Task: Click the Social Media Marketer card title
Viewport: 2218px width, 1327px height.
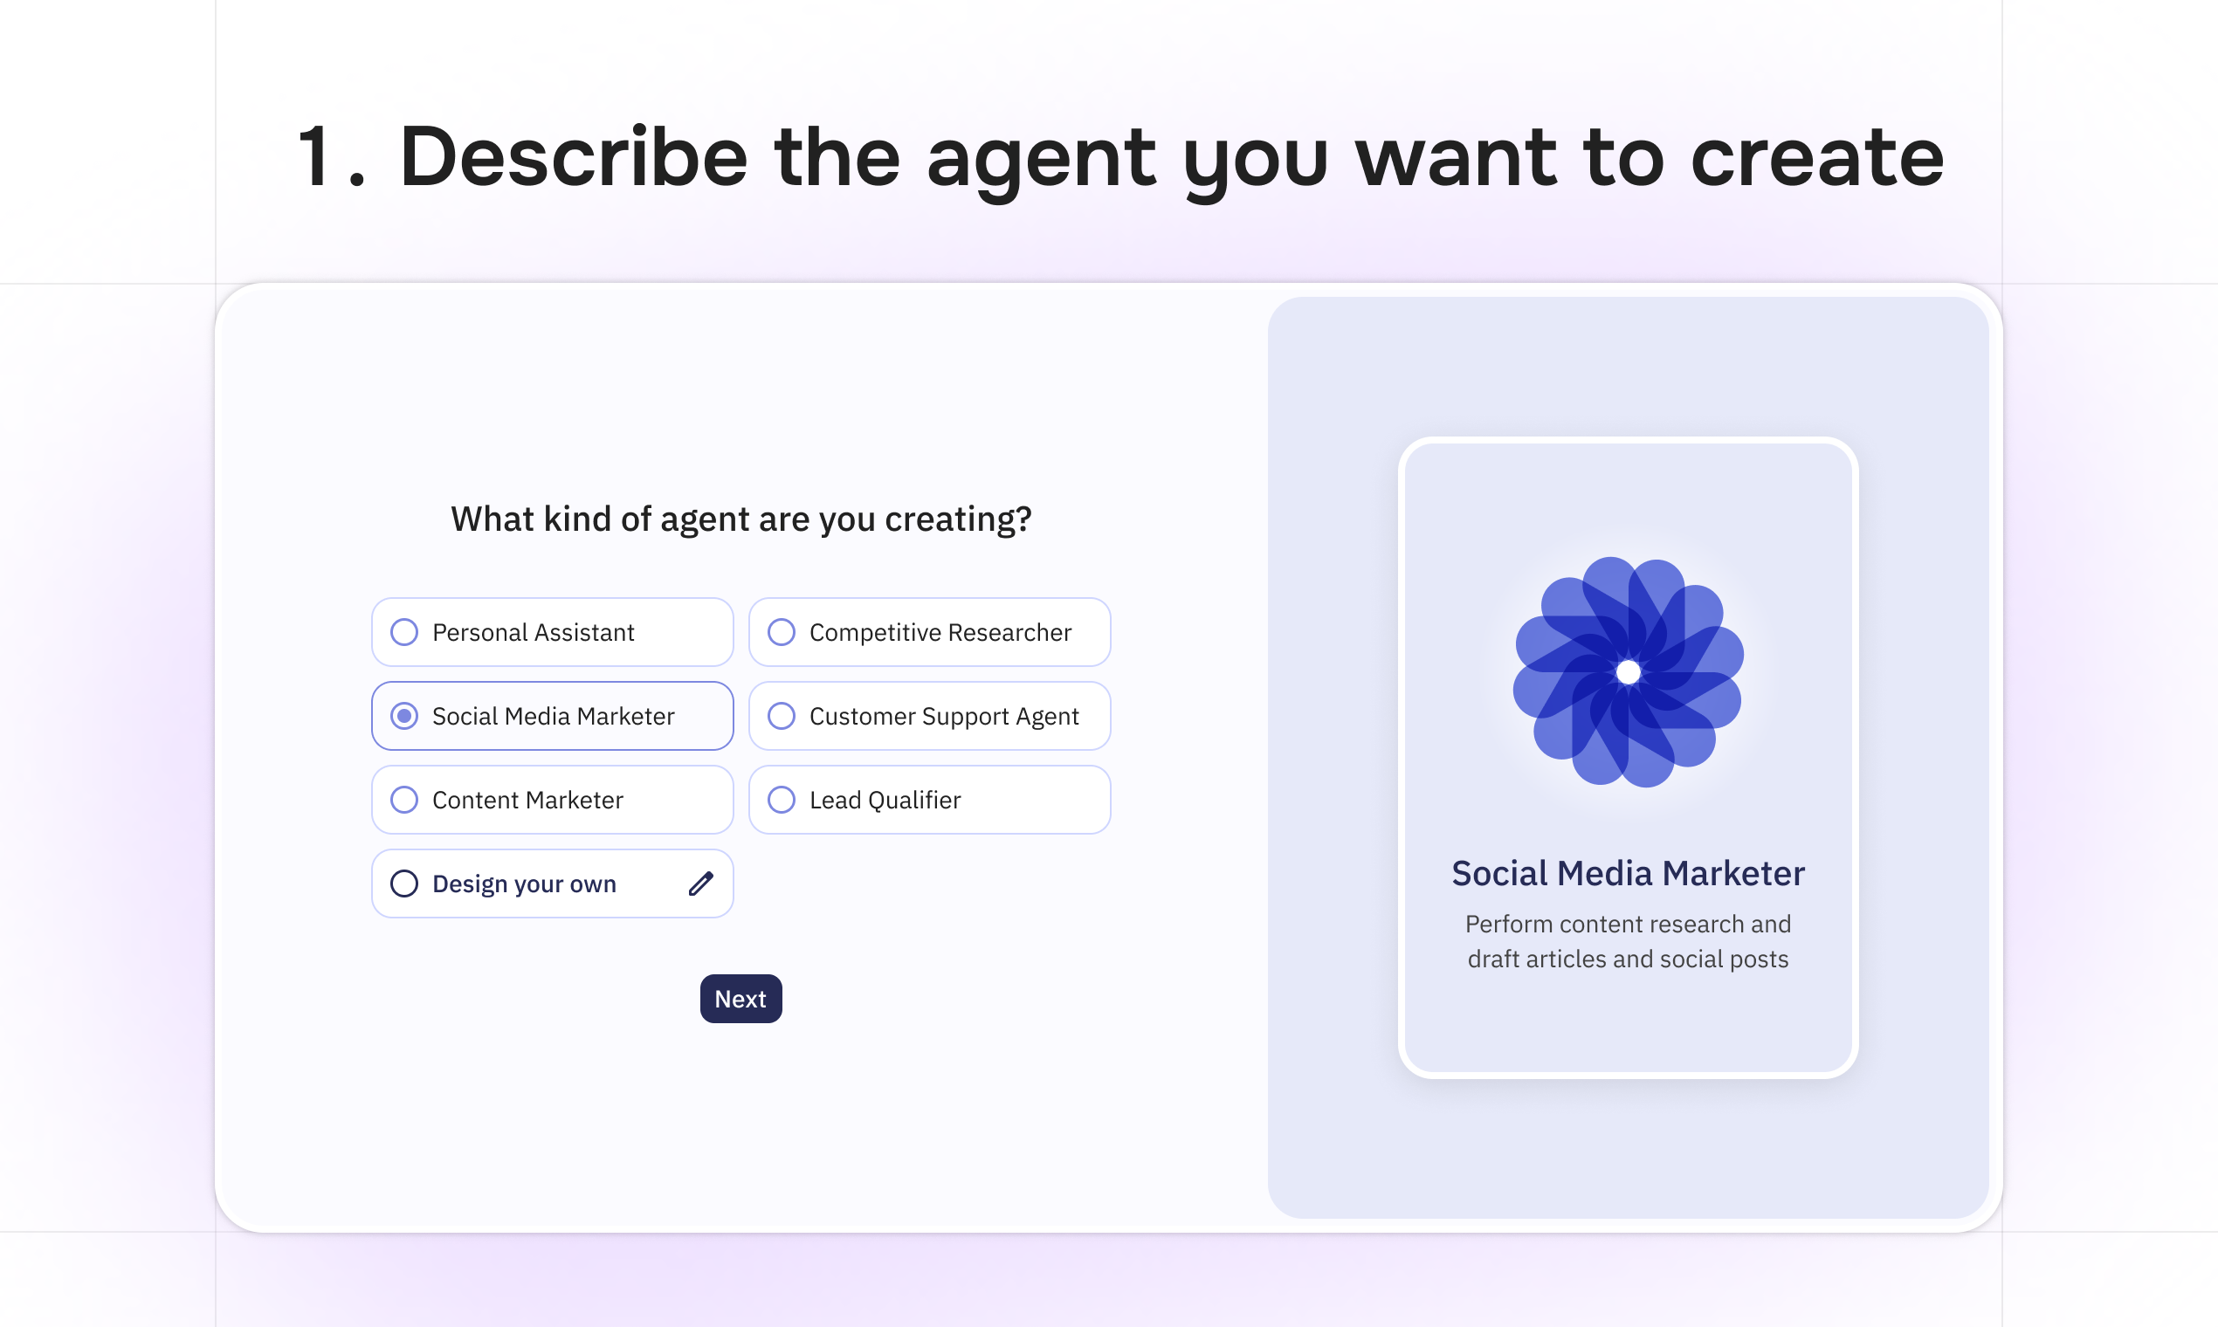Action: 1629,873
